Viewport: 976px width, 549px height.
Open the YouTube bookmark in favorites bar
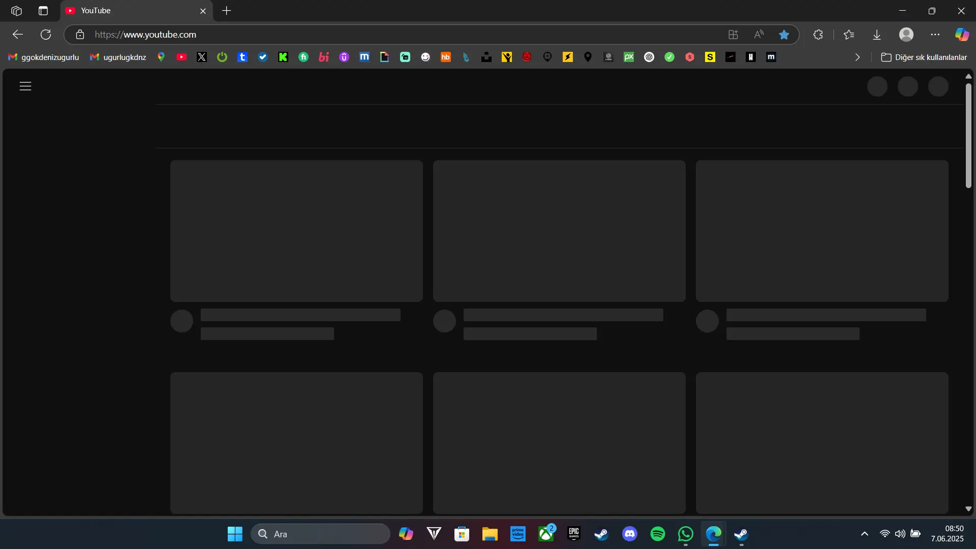pos(181,57)
